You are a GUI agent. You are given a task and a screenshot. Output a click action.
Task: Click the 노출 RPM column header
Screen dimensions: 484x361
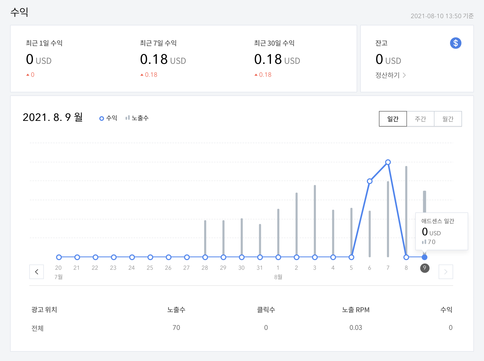pos(356,310)
